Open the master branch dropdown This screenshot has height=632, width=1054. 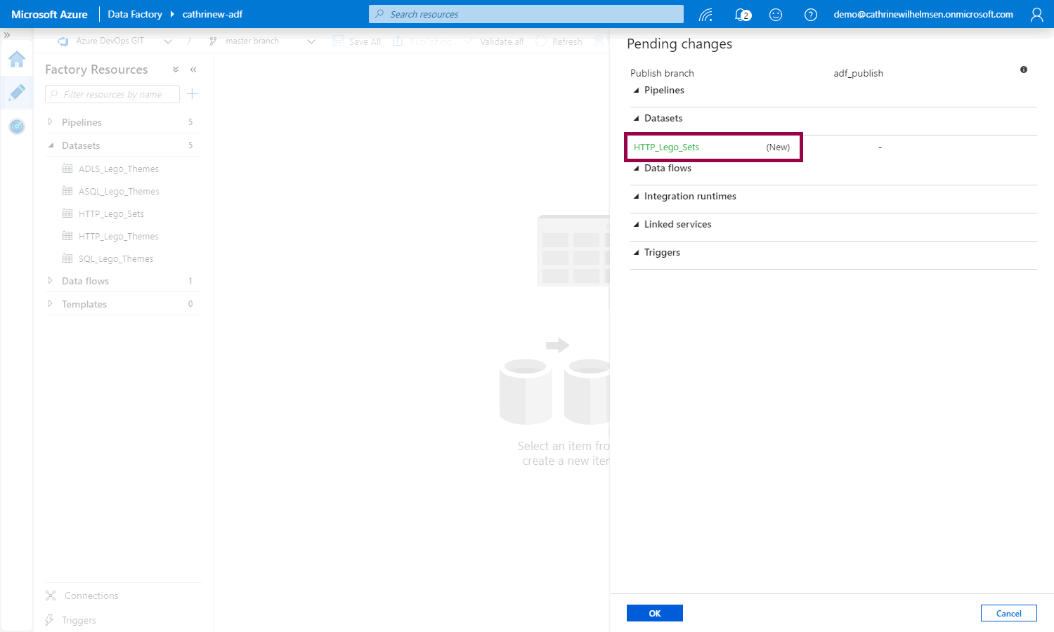click(311, 41)
